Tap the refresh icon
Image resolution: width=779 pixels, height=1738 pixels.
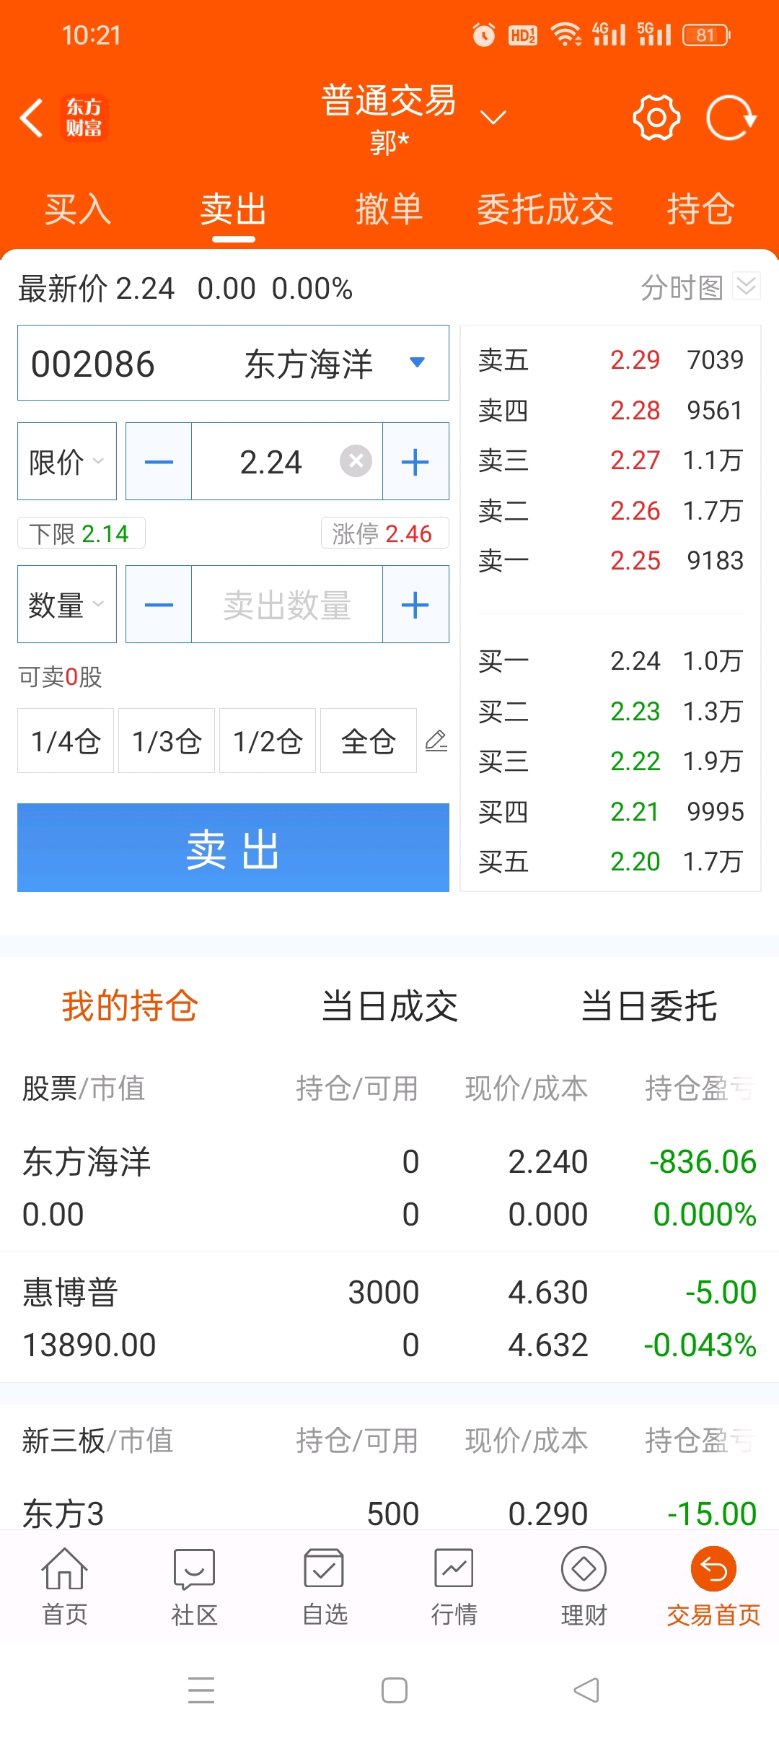pyautogui.click(x=731, y=118)
